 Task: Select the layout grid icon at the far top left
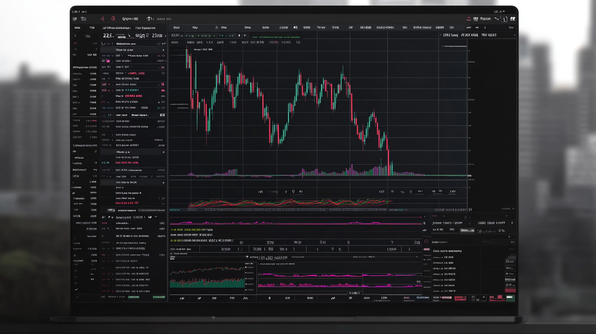pos(74,18)
